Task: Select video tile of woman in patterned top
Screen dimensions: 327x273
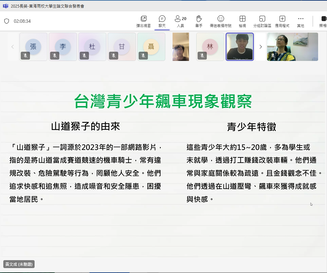Action: 293,47
